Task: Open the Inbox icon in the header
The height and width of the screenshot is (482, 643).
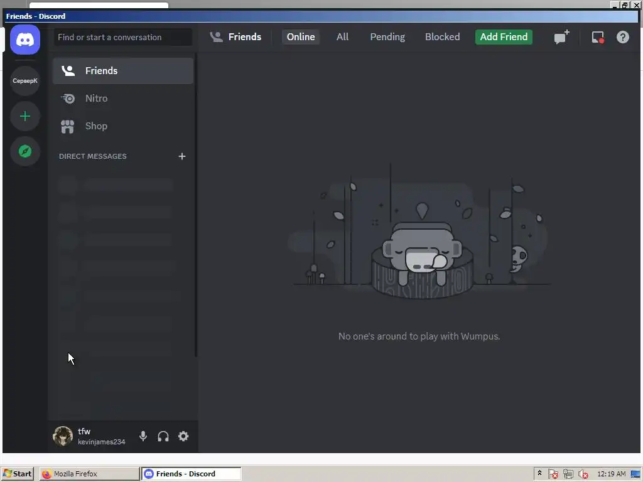Action: click(x=598, y=37)
